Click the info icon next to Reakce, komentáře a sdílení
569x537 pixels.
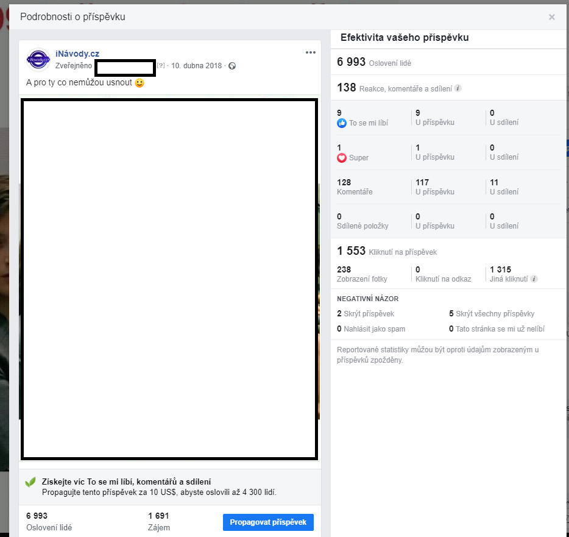pos(458,88)
